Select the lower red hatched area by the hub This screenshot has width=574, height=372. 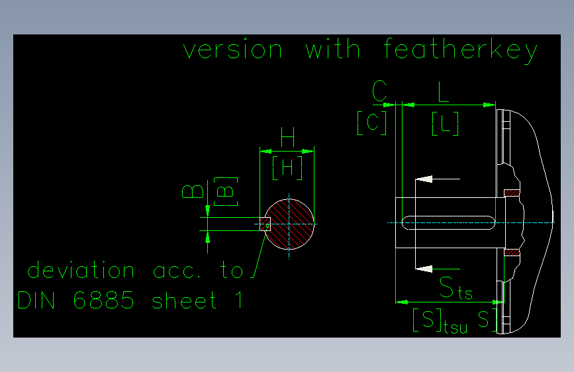(512, 252)
